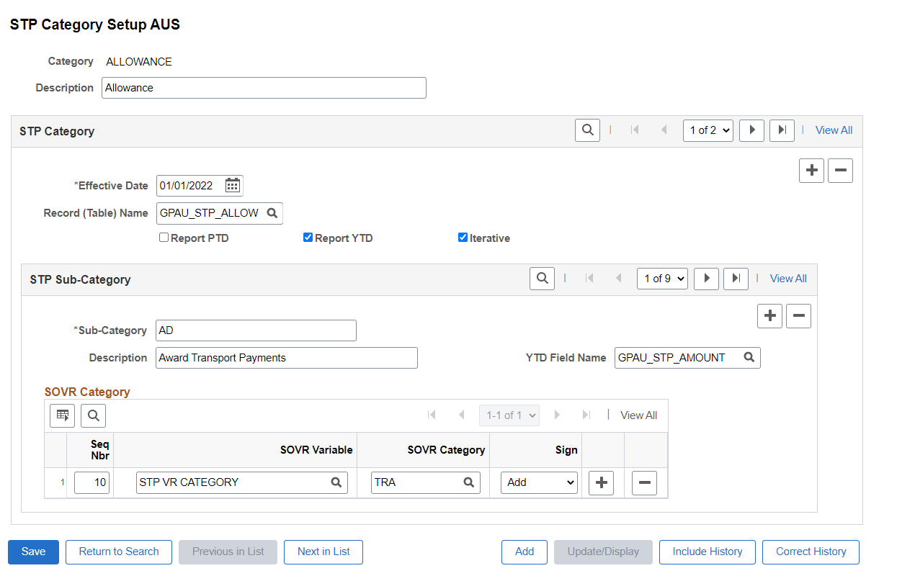The image size is (915, 576).
Task: Open the SOVR Category lookup for TRA
Action: pos(468,482)
